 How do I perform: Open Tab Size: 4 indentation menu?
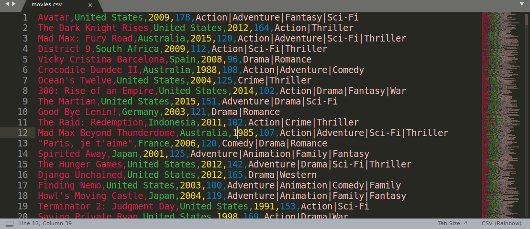click(453, 224)
